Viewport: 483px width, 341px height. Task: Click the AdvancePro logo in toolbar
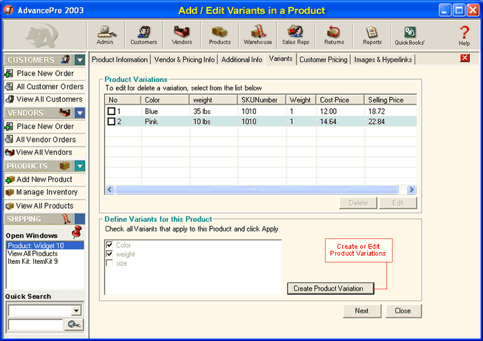pyautogui.click(x=42, y=35)
